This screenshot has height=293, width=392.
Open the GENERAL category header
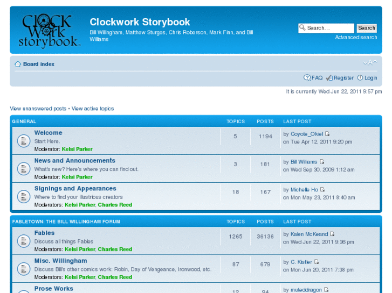click(24, 122)
